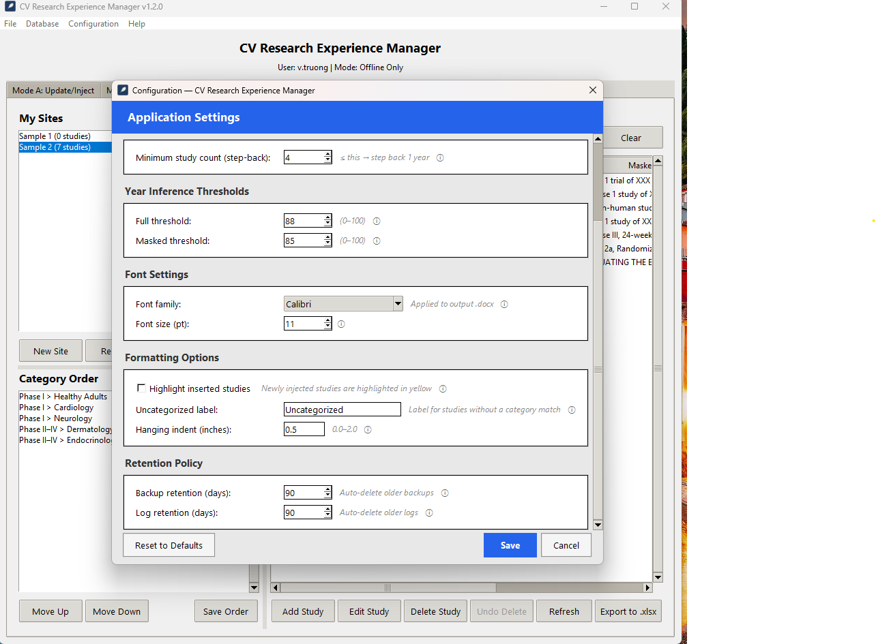Click info icon for Hanging indent
This screenshot has width=876, height=644.
point(368,429)
